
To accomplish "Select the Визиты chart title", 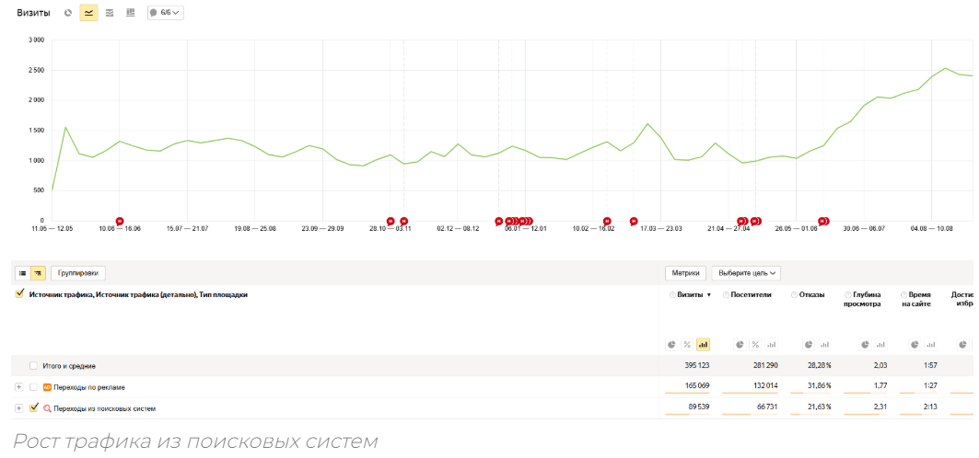I will [34, 13].
